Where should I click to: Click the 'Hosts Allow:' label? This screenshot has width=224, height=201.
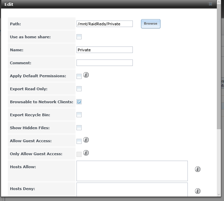tap(23, 167)
